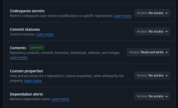Visit the Learn more link under Contents
178x108 pixels.
pyautogui.click(x=19, y=58)
